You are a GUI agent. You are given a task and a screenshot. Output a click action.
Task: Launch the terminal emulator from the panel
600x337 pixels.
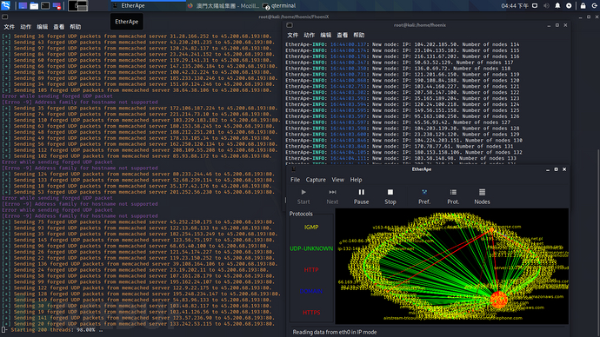pos(45,6)
